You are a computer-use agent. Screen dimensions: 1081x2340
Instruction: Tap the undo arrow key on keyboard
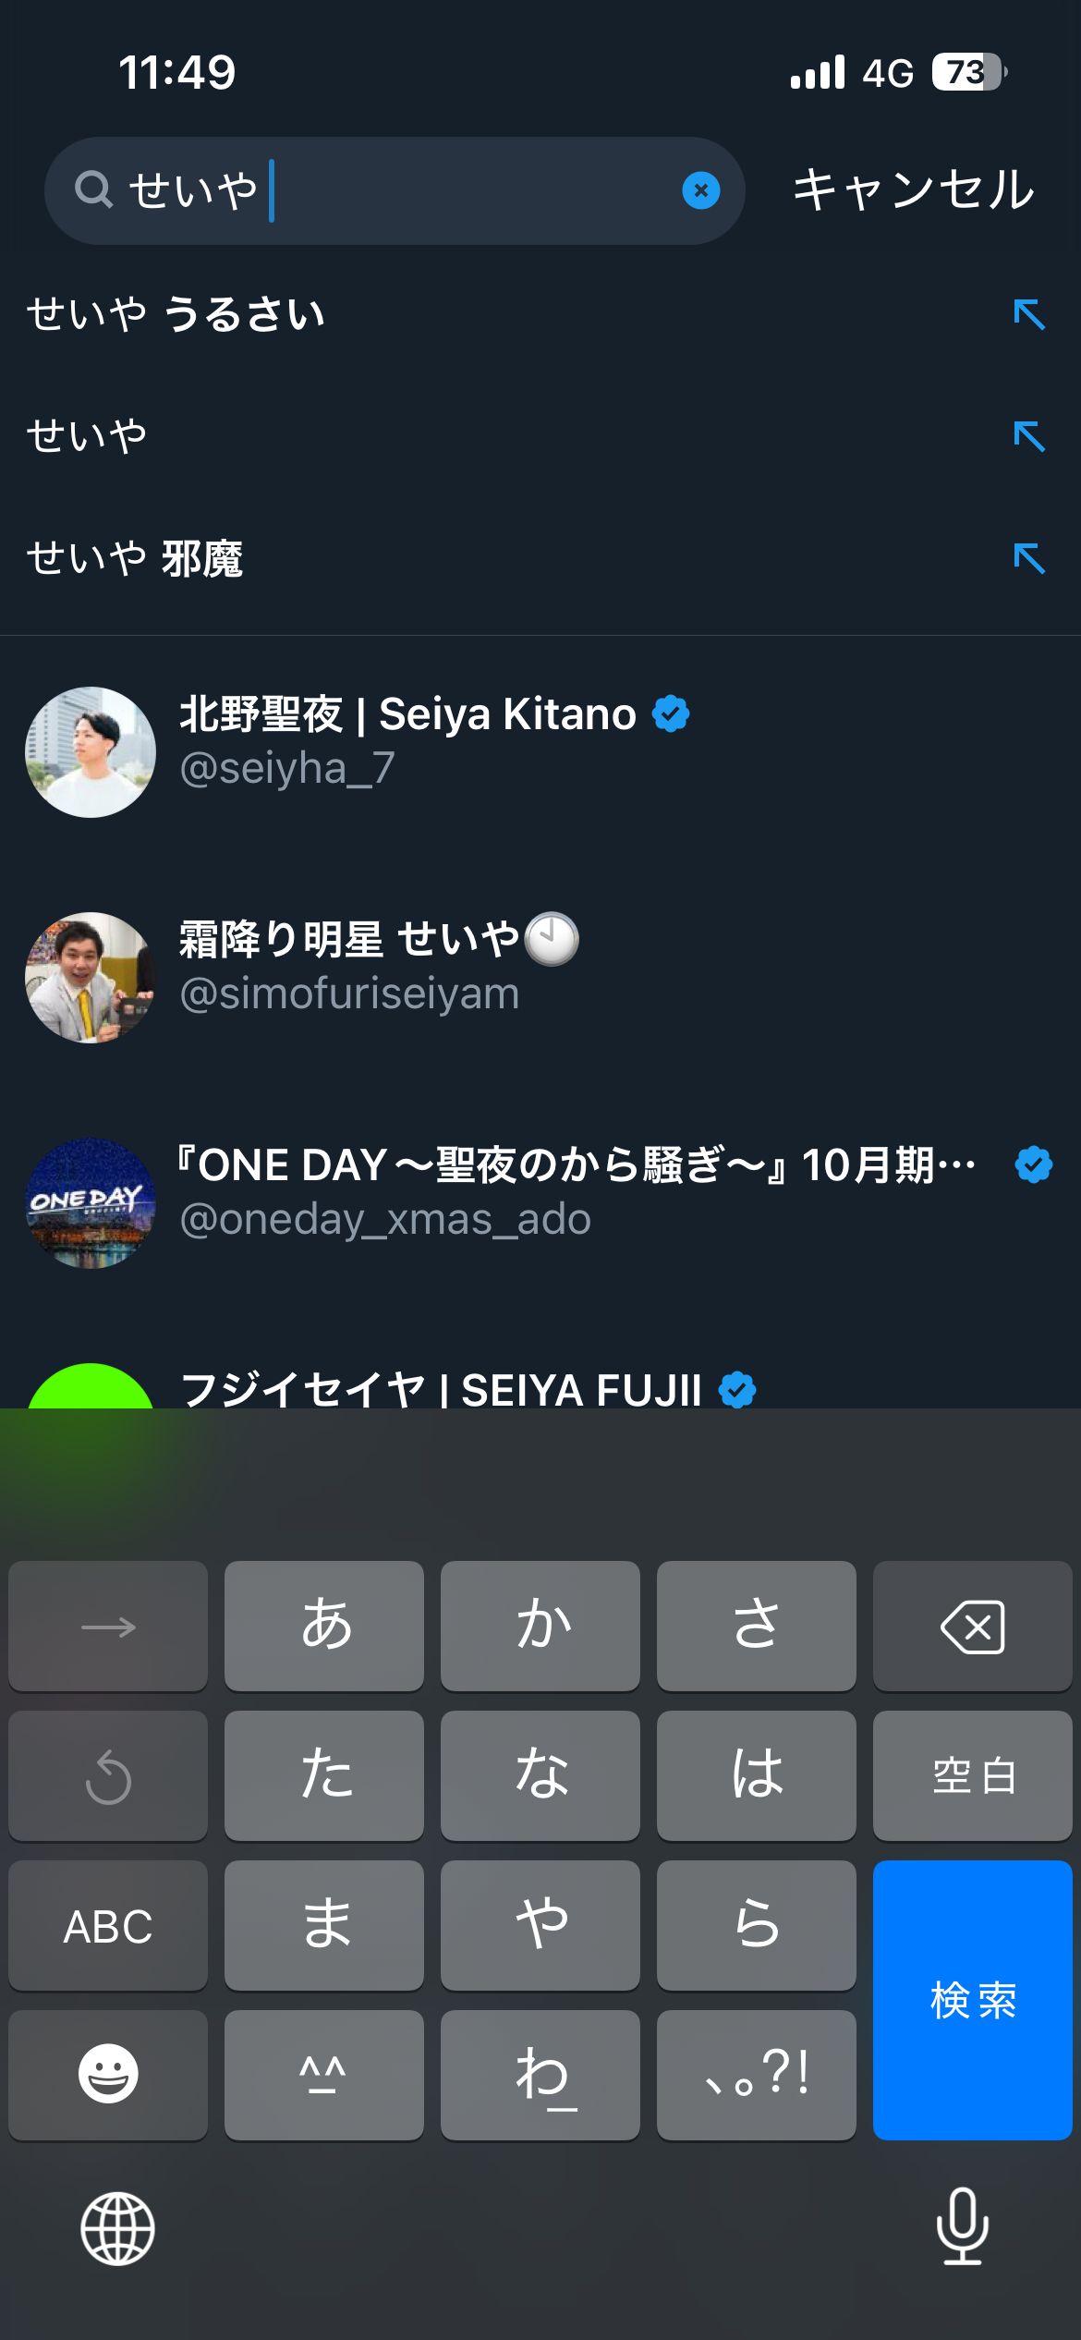coord(108,1776)
